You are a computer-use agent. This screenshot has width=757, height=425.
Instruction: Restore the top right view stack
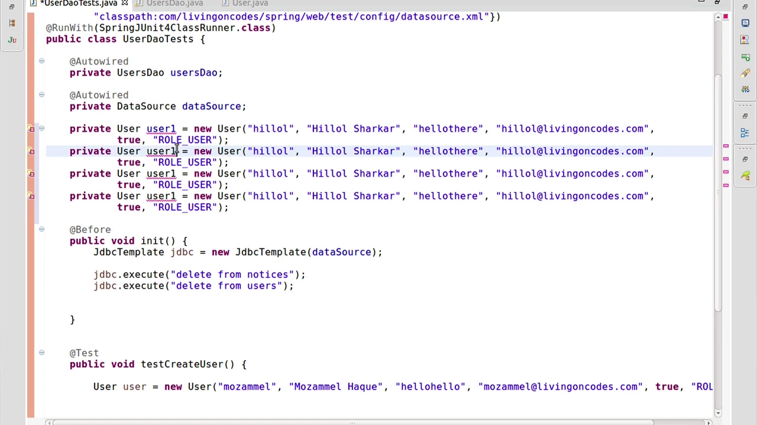(x=745, y=7)
